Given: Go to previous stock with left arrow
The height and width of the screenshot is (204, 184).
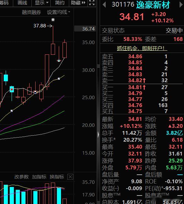Looking at the screenshot, I should (104, 5).
